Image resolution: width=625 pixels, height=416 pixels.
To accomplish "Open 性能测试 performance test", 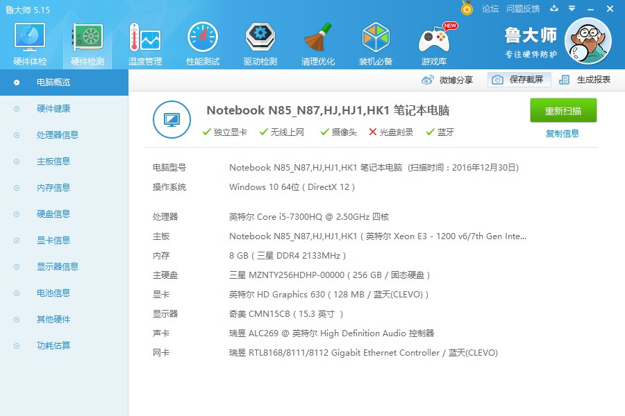I will pyautogui.click(x=202, y=40).
